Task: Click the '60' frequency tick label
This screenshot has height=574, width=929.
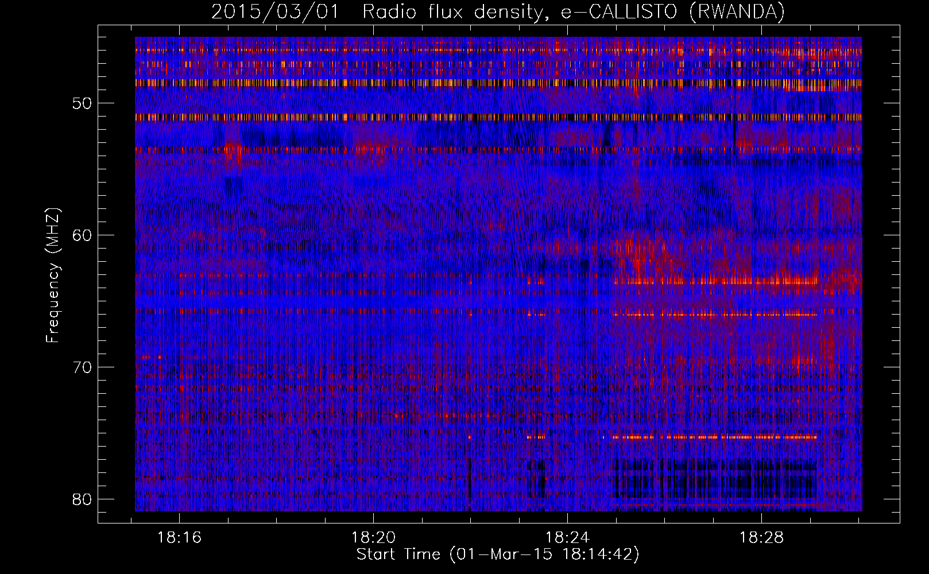Action: (x=83, y=235)
